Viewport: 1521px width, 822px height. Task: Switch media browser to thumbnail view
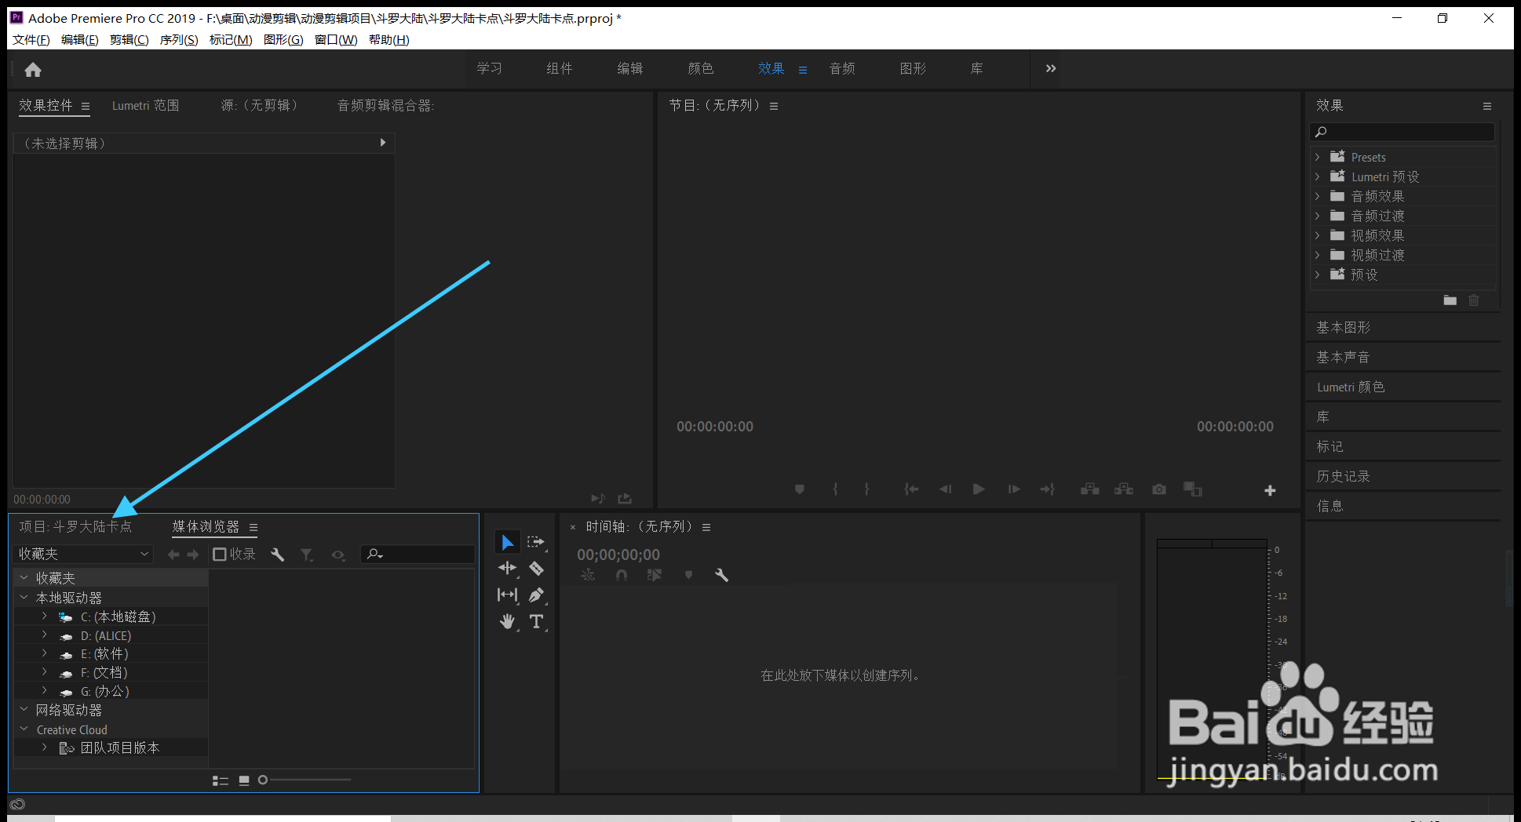tap(244, 780)
